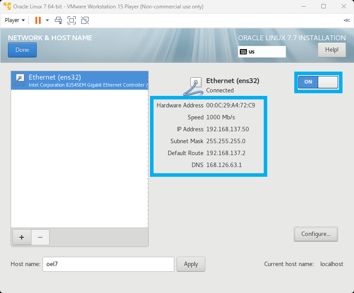Minimize the VMware Player window
This screenshot has width=354, height=293.
coord(304,6)
